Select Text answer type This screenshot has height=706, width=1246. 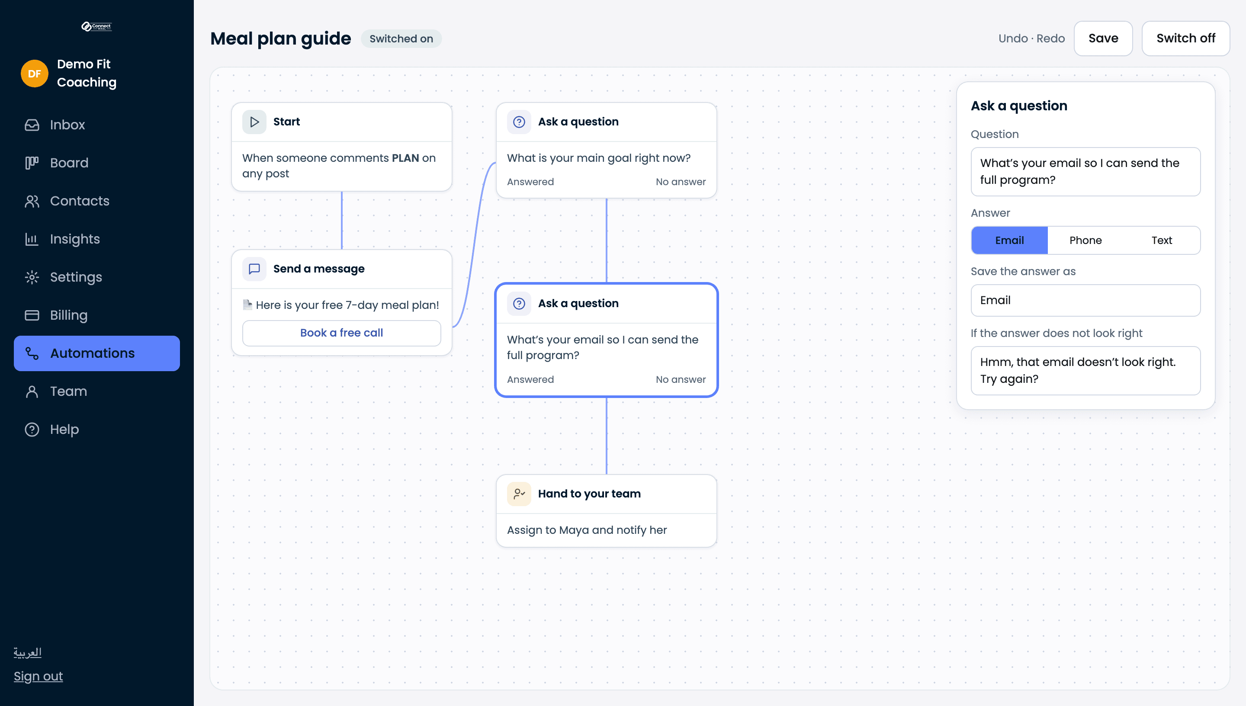pyautogui.click(x=1162, y=240)
